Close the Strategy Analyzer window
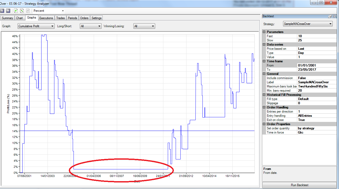 click(331, 2)
